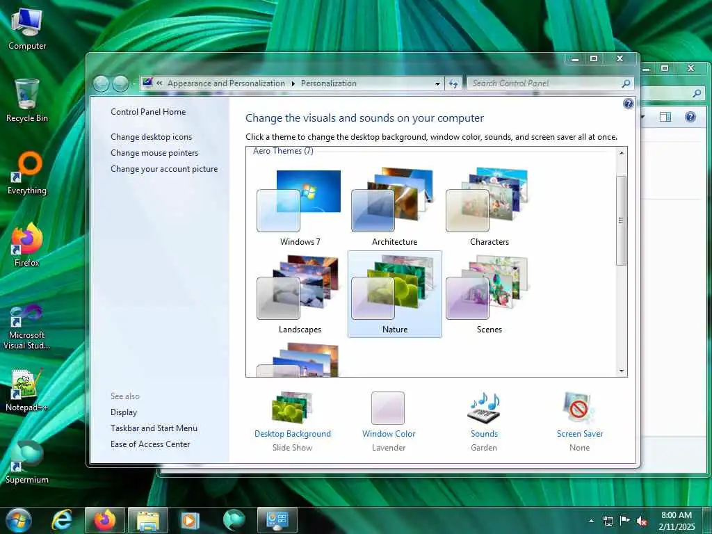Open the Notepad++ desktop shortcut
Screen dimensions: 712x534
click(x=27, y=391)
